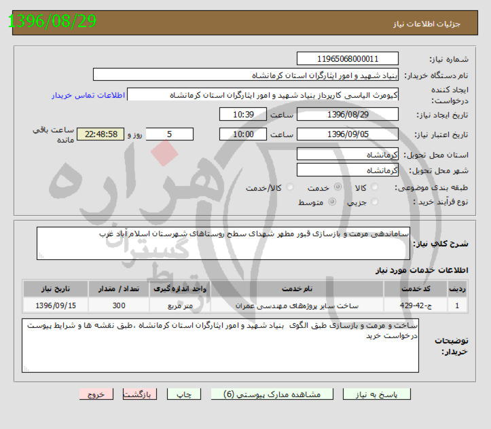
Task: Click the general need description textarea
Action: (x=223, y=244)
